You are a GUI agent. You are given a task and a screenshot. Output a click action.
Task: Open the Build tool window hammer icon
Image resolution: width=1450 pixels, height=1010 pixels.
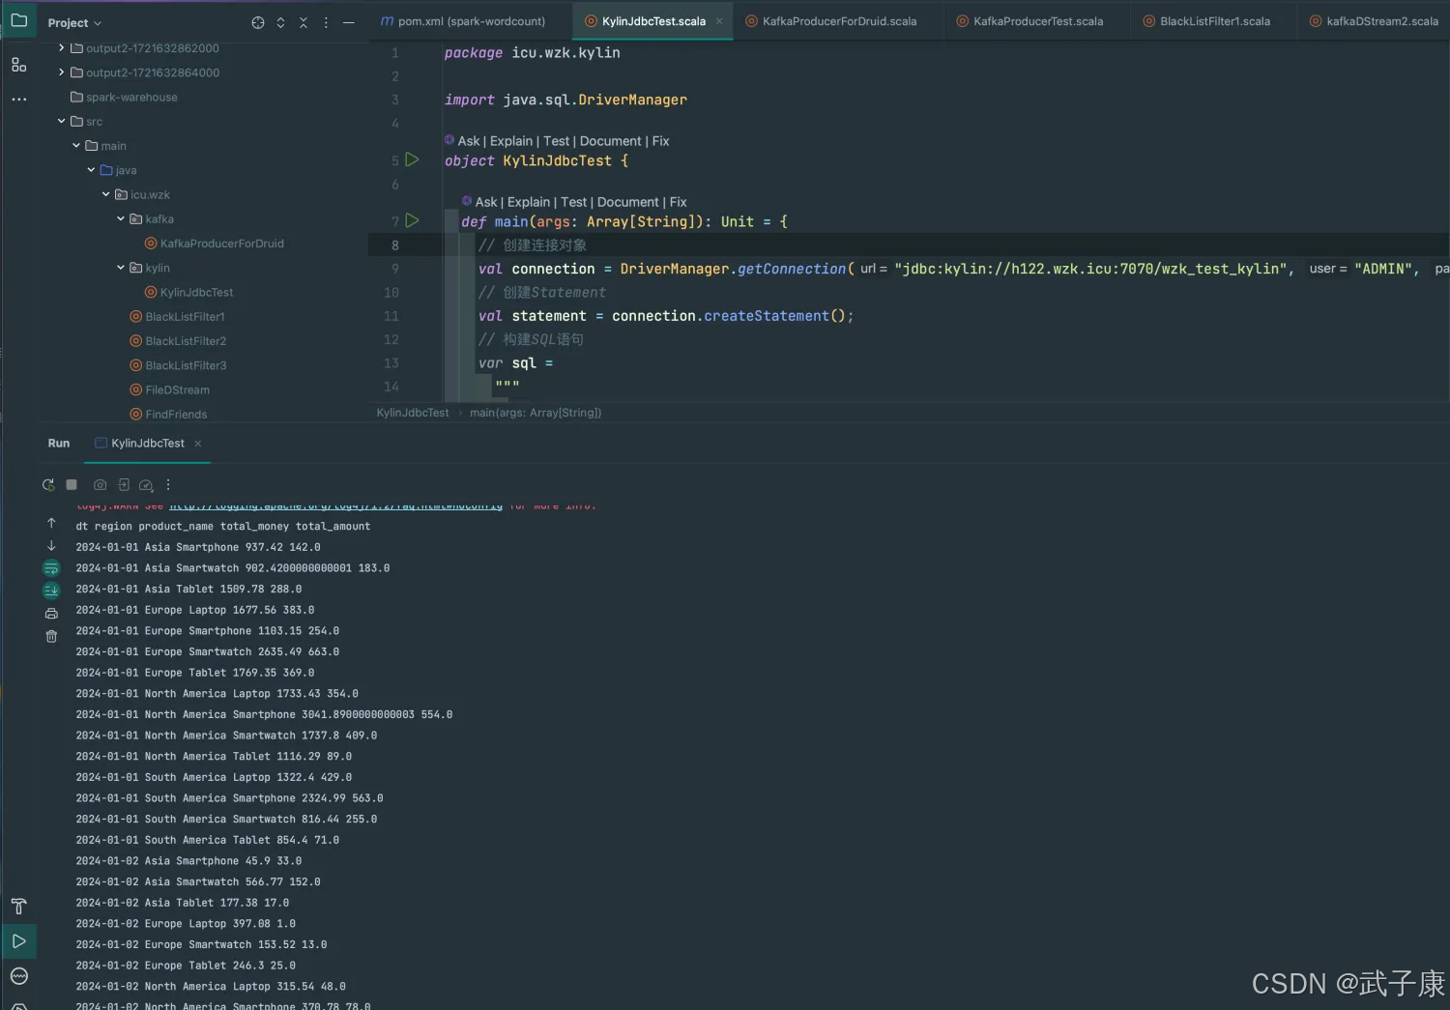point(18,906)
